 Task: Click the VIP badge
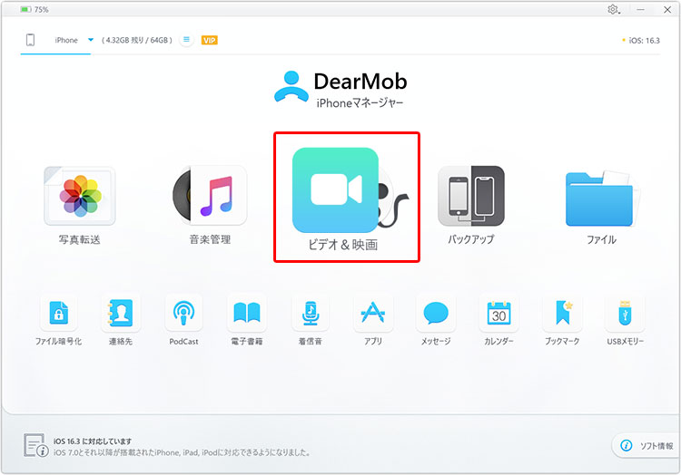point(210,40)
